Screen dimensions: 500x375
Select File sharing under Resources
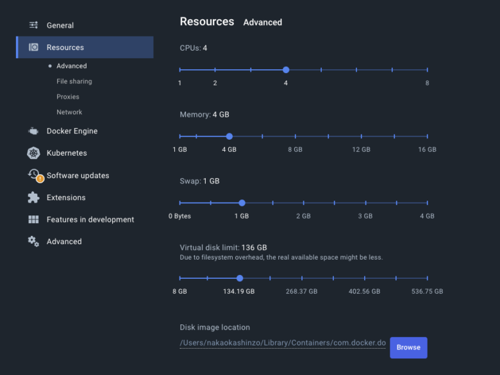click(x=74, y=81)
